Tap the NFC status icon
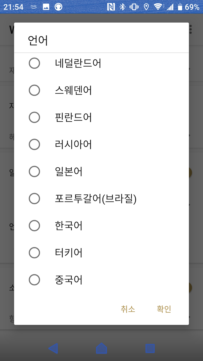 click(x=111, y=7)
